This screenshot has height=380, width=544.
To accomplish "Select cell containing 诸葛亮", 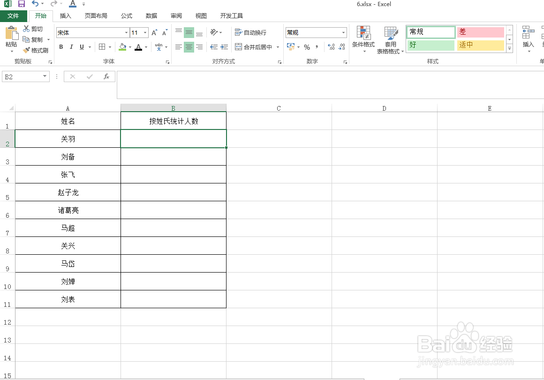I will pyautogui.click(x=68, y=210).
